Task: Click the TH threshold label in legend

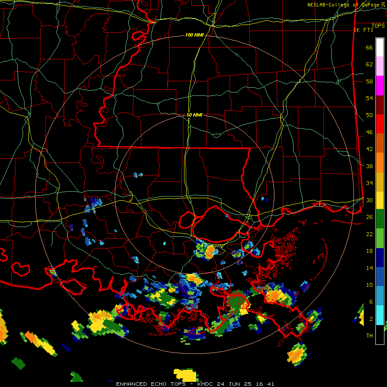Action: [x=369, y=336]
